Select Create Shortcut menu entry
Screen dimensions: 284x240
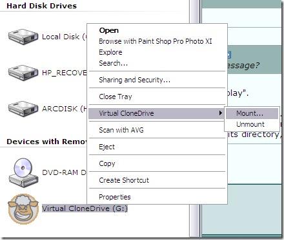[124, 180]
